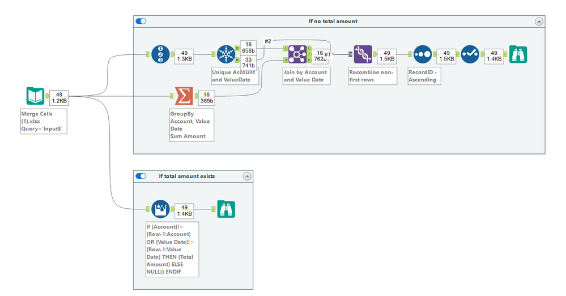Select the Multi-Row Formula crown tool

(160, 209)
